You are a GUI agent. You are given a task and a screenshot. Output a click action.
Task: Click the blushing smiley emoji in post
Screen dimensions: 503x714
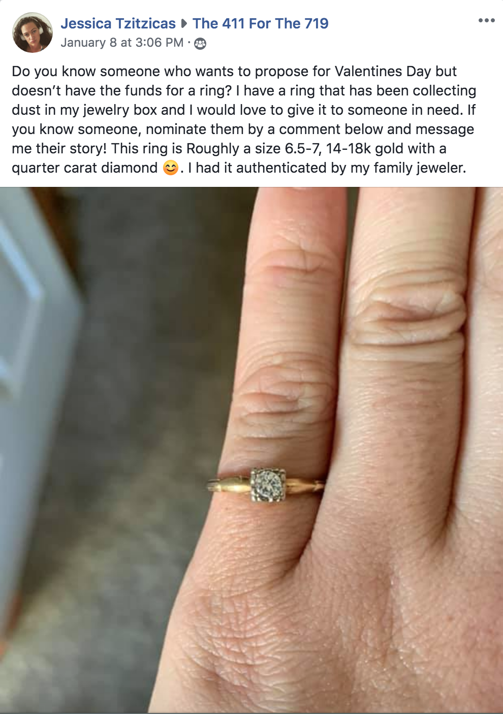[171, 168]
